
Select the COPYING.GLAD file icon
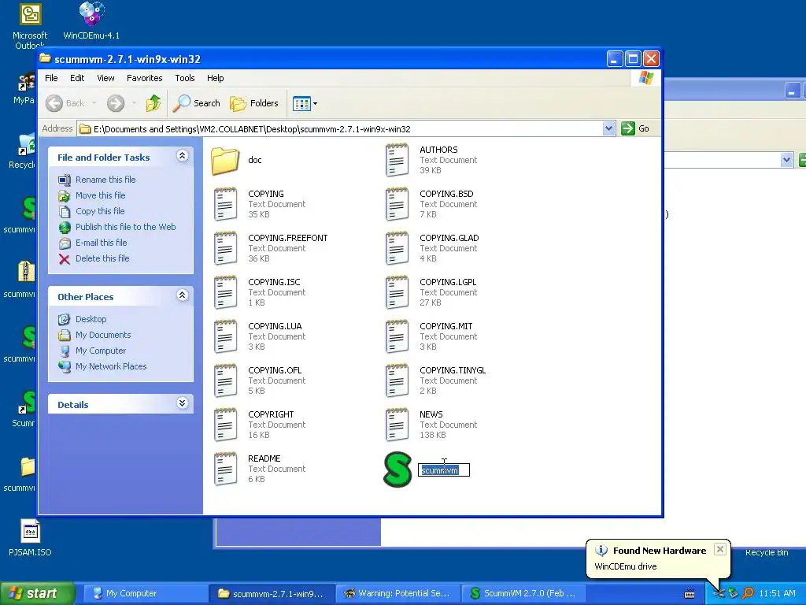[397, 248]
